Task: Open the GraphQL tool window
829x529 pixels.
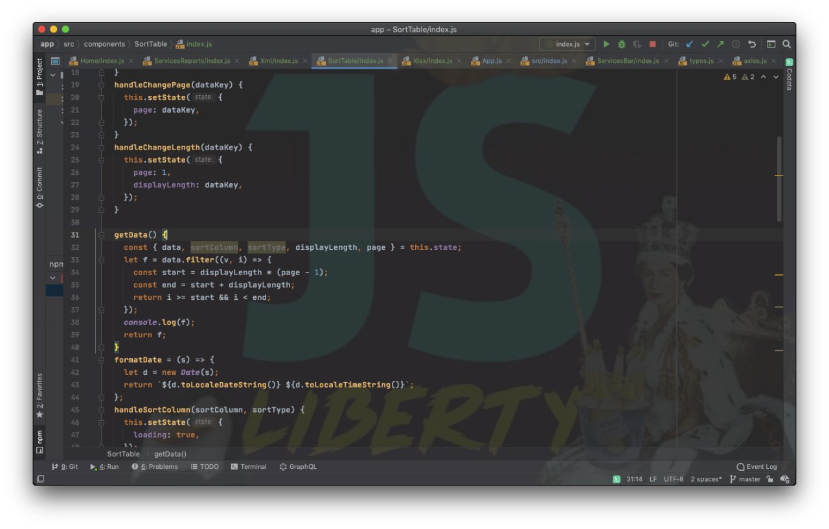Action: (298, 466)
